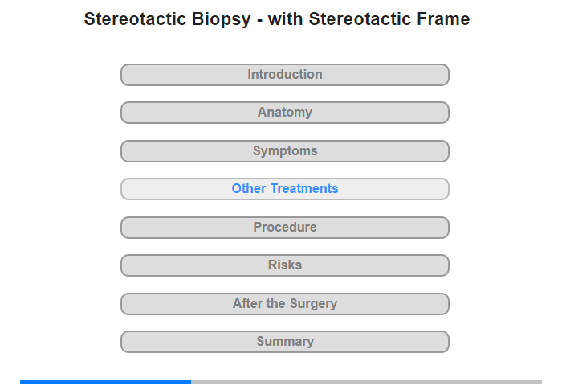Screen dimensions: 562x386
Task: Select the button with blue label text
Action: point(284,189)
